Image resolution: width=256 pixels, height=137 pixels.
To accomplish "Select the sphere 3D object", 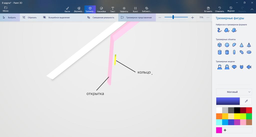I will click(x=227, y=45).
